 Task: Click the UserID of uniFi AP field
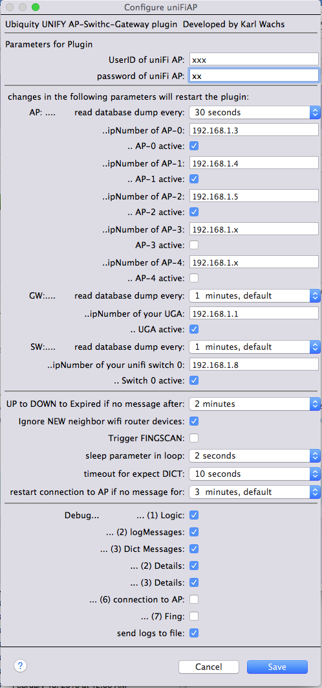(253, 59)
